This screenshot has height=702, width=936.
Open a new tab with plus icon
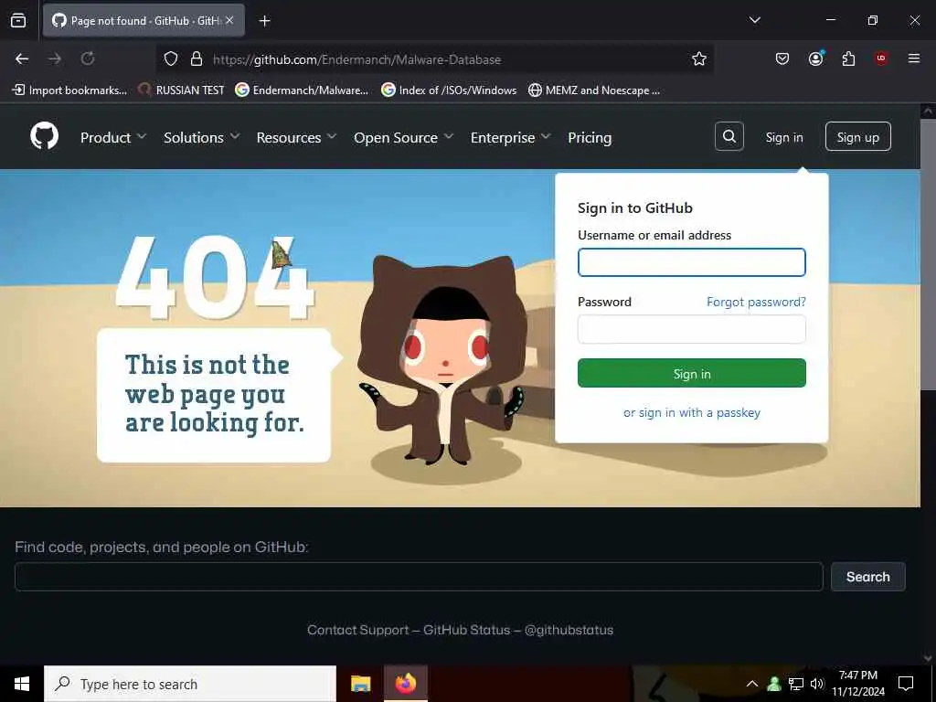pyautogui.click(x=264, y=21)
